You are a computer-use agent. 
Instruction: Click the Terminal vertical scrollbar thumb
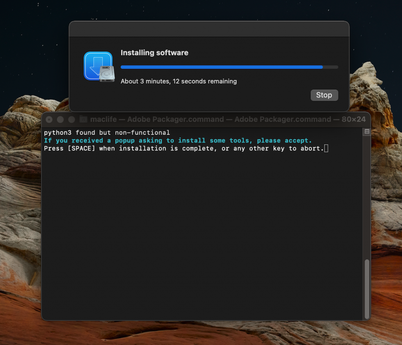tap(367, 288)
